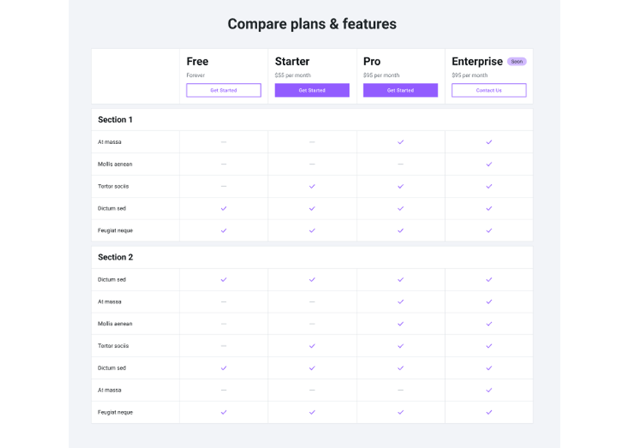Select Get Started for the Pro plan
This screenshot has height=448, width=629.
[x=400, y=91]
